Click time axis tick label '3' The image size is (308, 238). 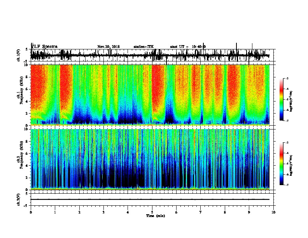click(103, 212)
